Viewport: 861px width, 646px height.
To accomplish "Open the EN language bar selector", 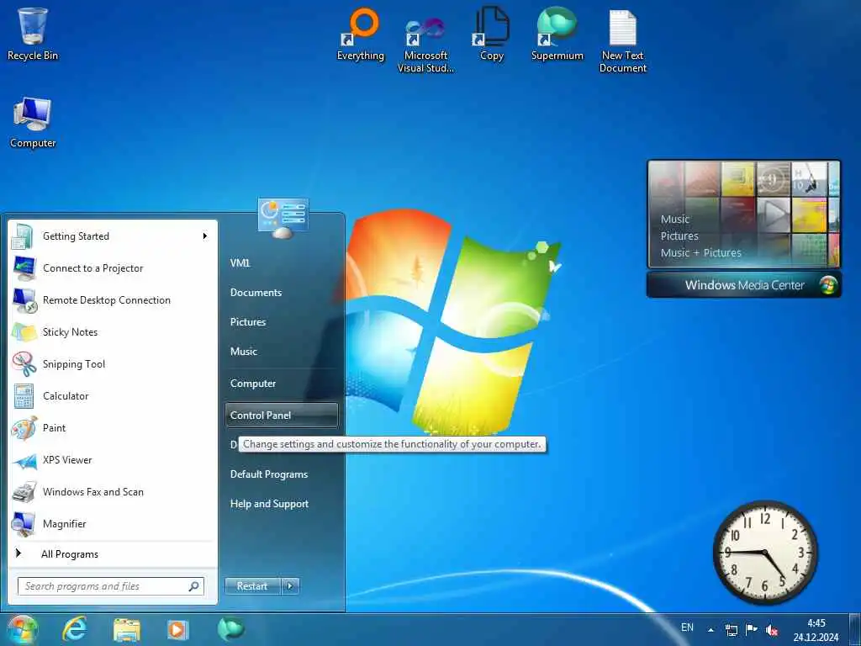I will pos(687,627).
